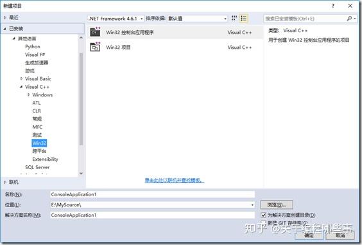Image resolution: width=362 pixels, height=245 pixels.
Task: Select the 跨平台 category
Action: (x=39, y=151)
